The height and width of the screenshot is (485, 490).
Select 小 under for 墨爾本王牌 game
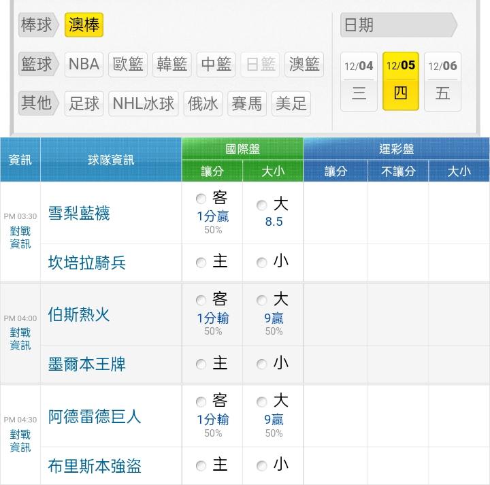pyautogui.click(x=261, y=364)
